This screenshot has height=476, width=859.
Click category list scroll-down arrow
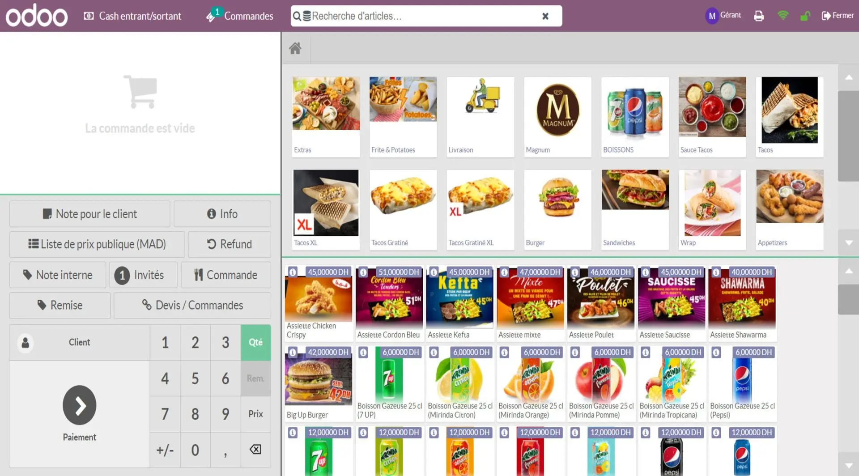[849, 242]
